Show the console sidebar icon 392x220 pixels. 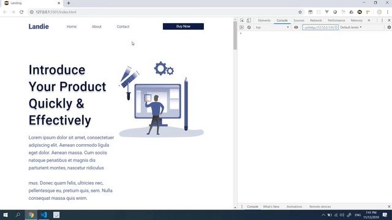click(241, 28)
